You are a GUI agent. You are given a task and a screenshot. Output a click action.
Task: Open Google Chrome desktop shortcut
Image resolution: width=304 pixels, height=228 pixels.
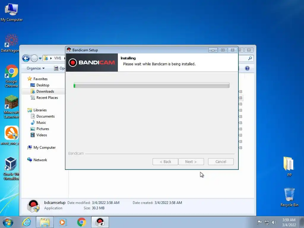[x=12, y=76]
